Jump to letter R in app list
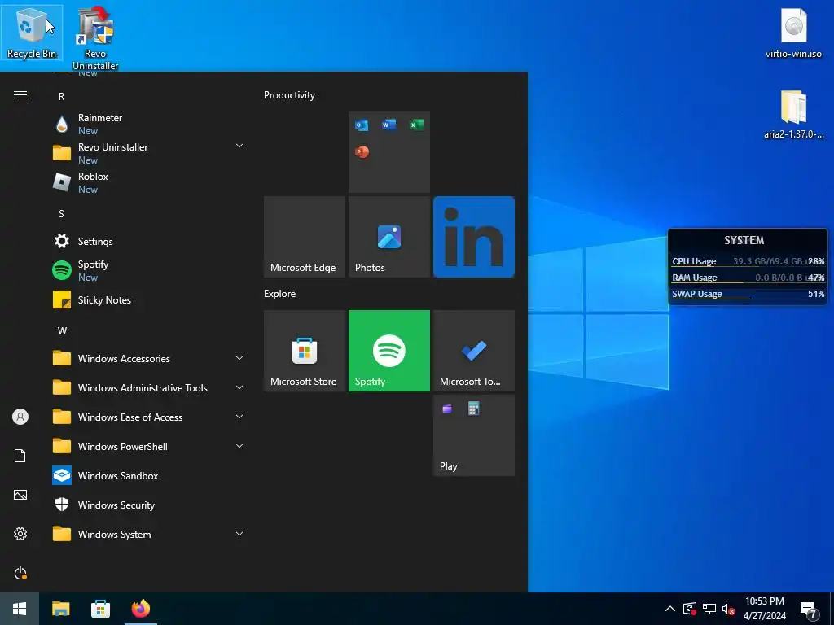The width and height of the screenshot is (834, 625). click(x=61, y=96)
